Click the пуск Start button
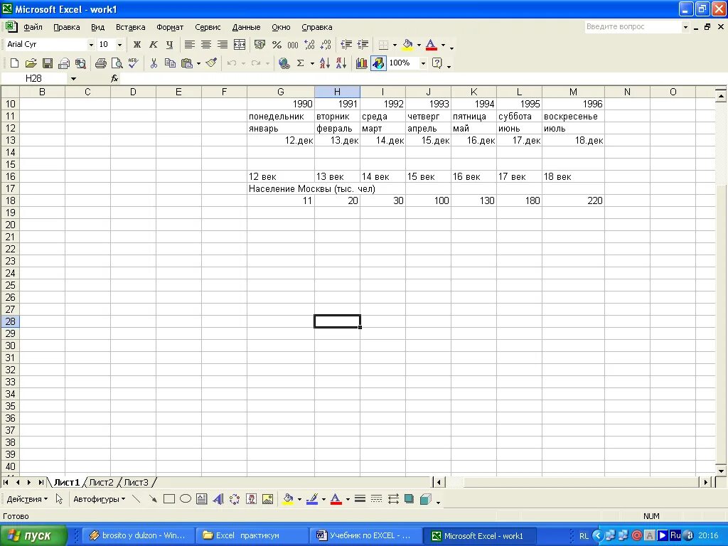 (x=33, y=536)
